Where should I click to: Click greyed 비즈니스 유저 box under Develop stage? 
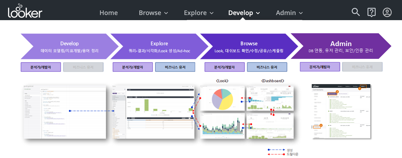[83, 67]
